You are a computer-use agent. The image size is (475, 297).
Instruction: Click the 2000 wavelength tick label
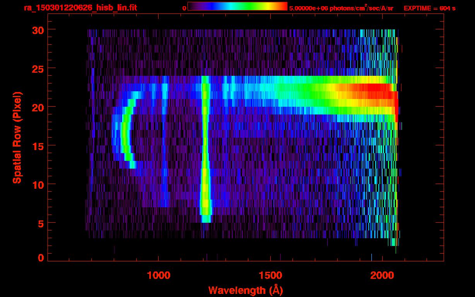(382, 275)
